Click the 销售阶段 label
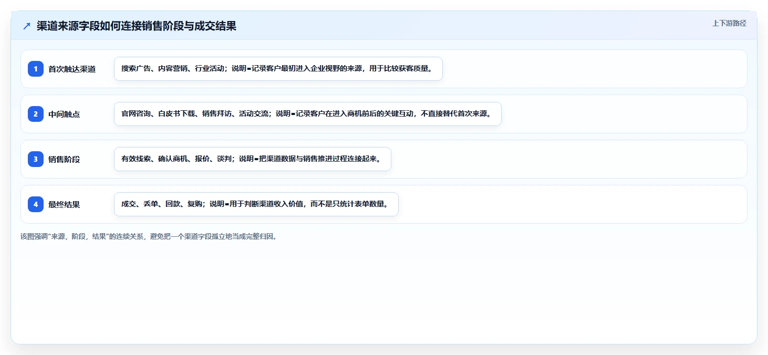Viewport: 768px width, 355px height. point(64,159)
